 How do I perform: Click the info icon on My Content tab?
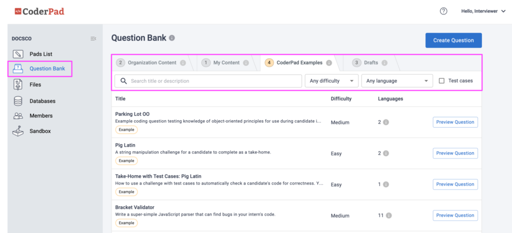(x=246, y=63)
